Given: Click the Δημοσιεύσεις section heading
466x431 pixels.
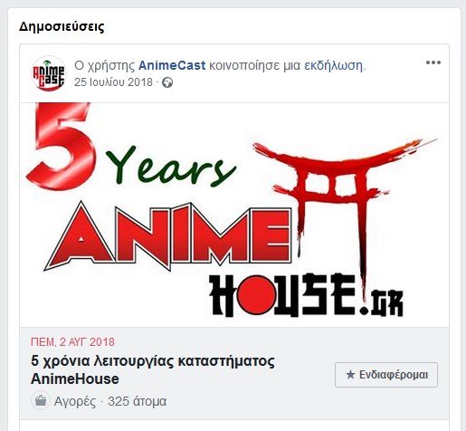Looking at the screenshot, I should [62, 26].
